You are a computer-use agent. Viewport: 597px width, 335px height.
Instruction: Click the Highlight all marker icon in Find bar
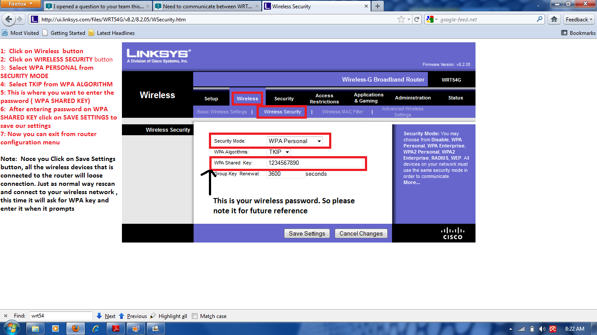(x=153, y=316)
